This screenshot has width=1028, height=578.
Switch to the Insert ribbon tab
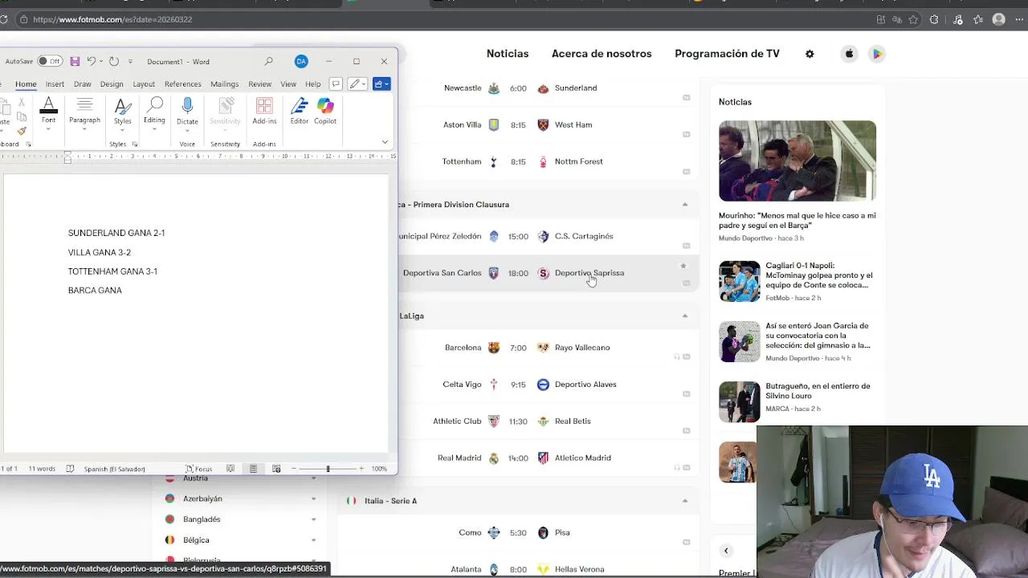pyautogui.click(x=55, y=84)
